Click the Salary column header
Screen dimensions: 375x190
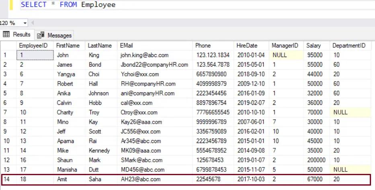[314, 45]
